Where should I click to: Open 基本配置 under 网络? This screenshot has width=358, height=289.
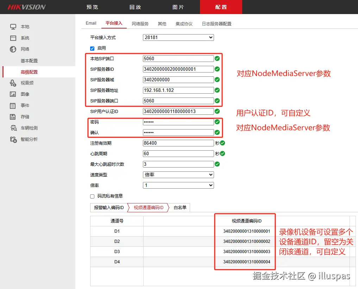[x=29, y=61]
